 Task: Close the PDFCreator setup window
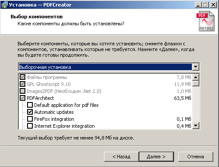point(213,5)
